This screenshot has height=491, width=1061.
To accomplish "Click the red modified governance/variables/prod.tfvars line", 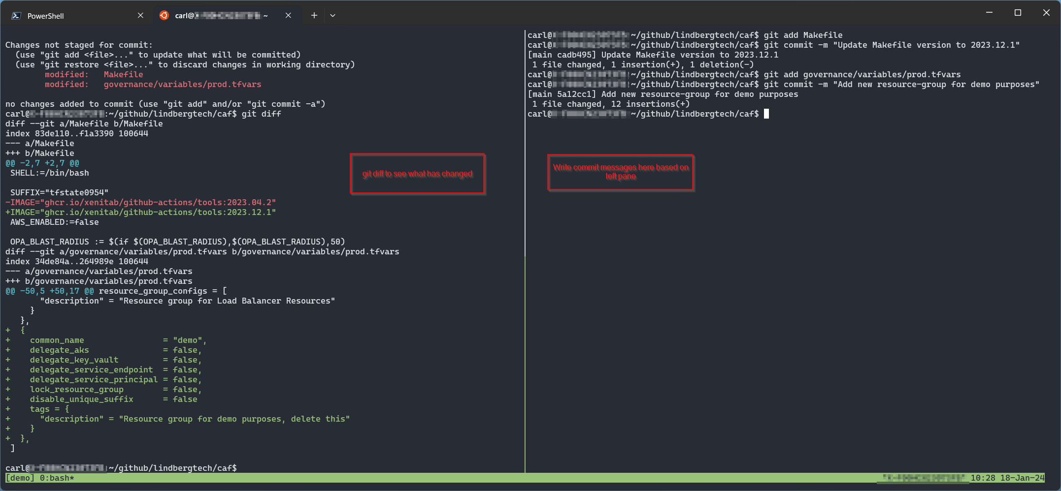I will (182, 85).
